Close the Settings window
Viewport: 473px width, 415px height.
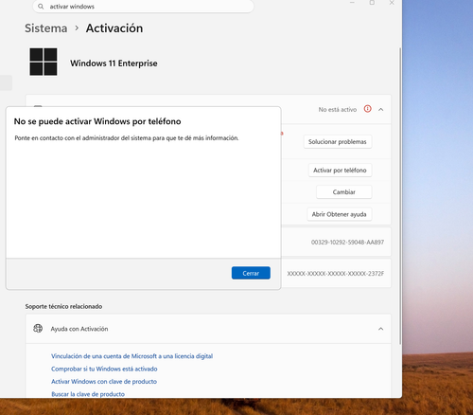(x=392, y=3)
